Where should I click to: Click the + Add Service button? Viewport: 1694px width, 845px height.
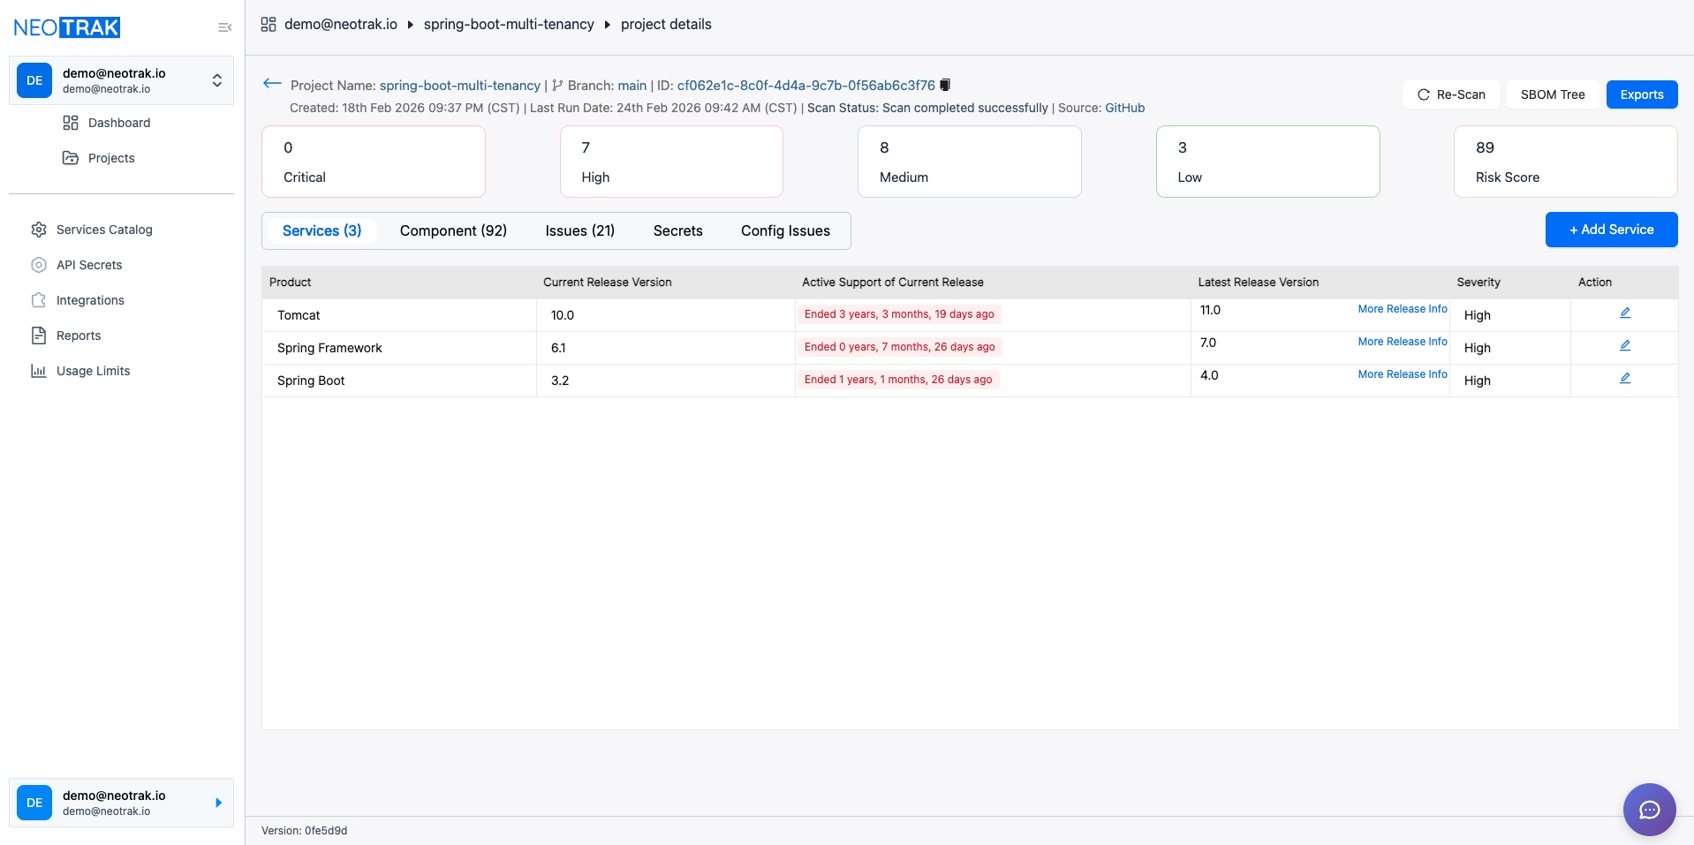coord(1611,230)
